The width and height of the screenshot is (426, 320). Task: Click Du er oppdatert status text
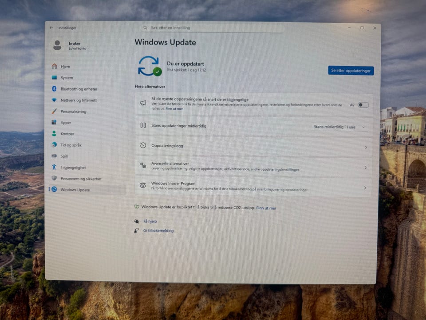(x=185, y=64)
